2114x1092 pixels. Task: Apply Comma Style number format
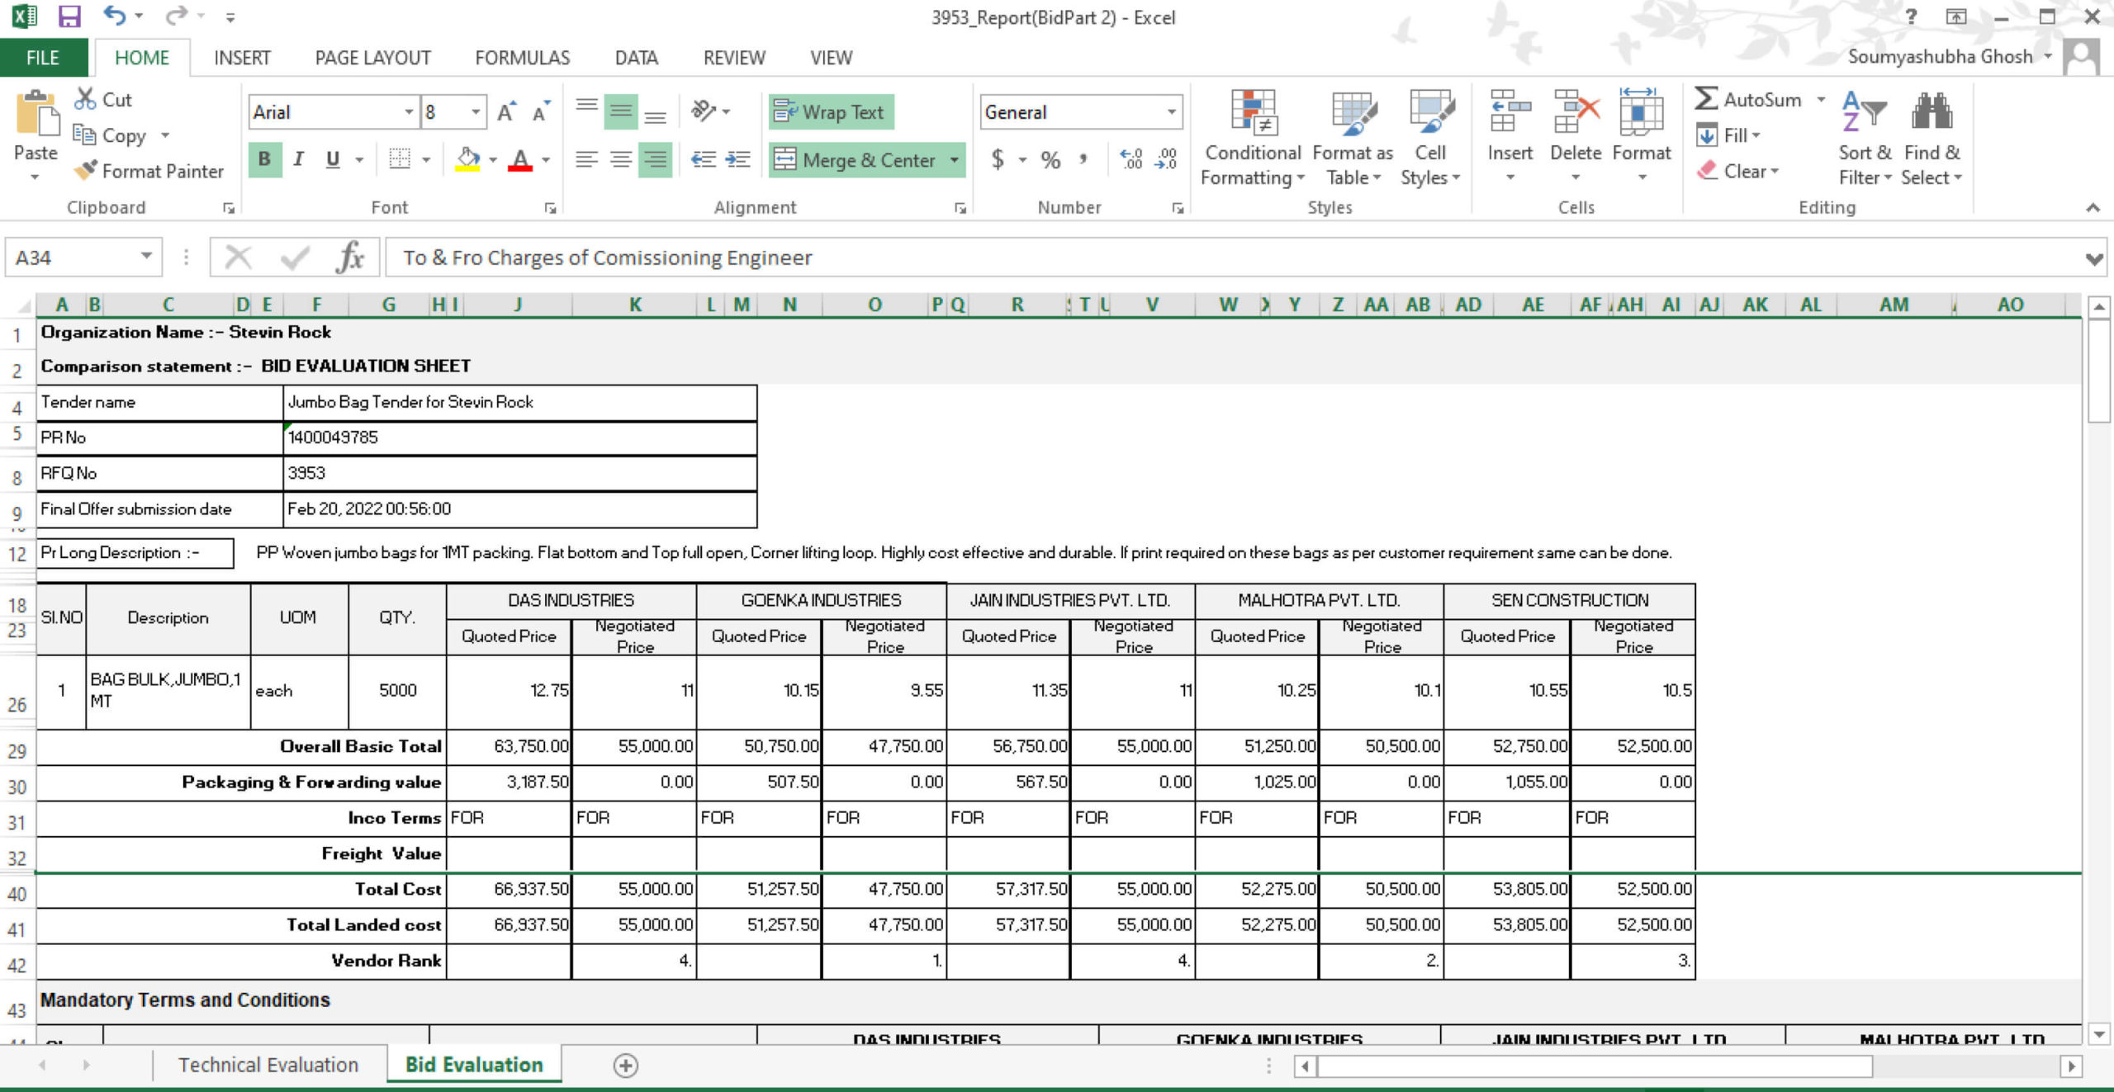1083,159
